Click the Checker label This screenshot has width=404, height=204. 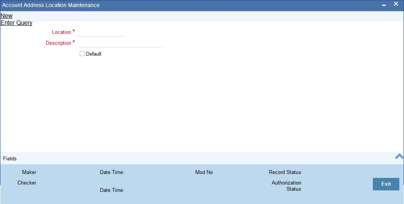[27, 183]
